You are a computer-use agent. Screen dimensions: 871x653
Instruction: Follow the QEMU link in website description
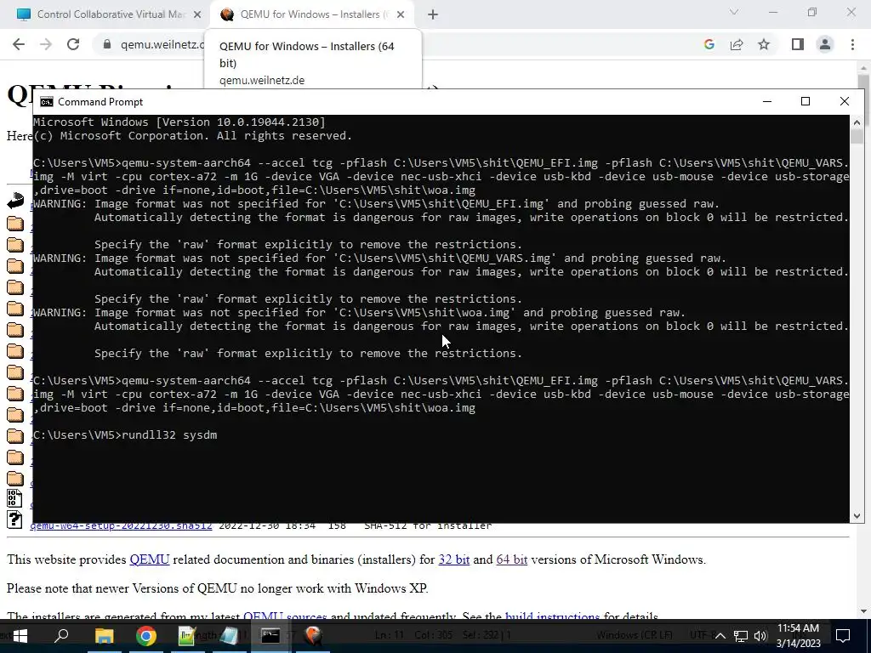pos(150,559)
